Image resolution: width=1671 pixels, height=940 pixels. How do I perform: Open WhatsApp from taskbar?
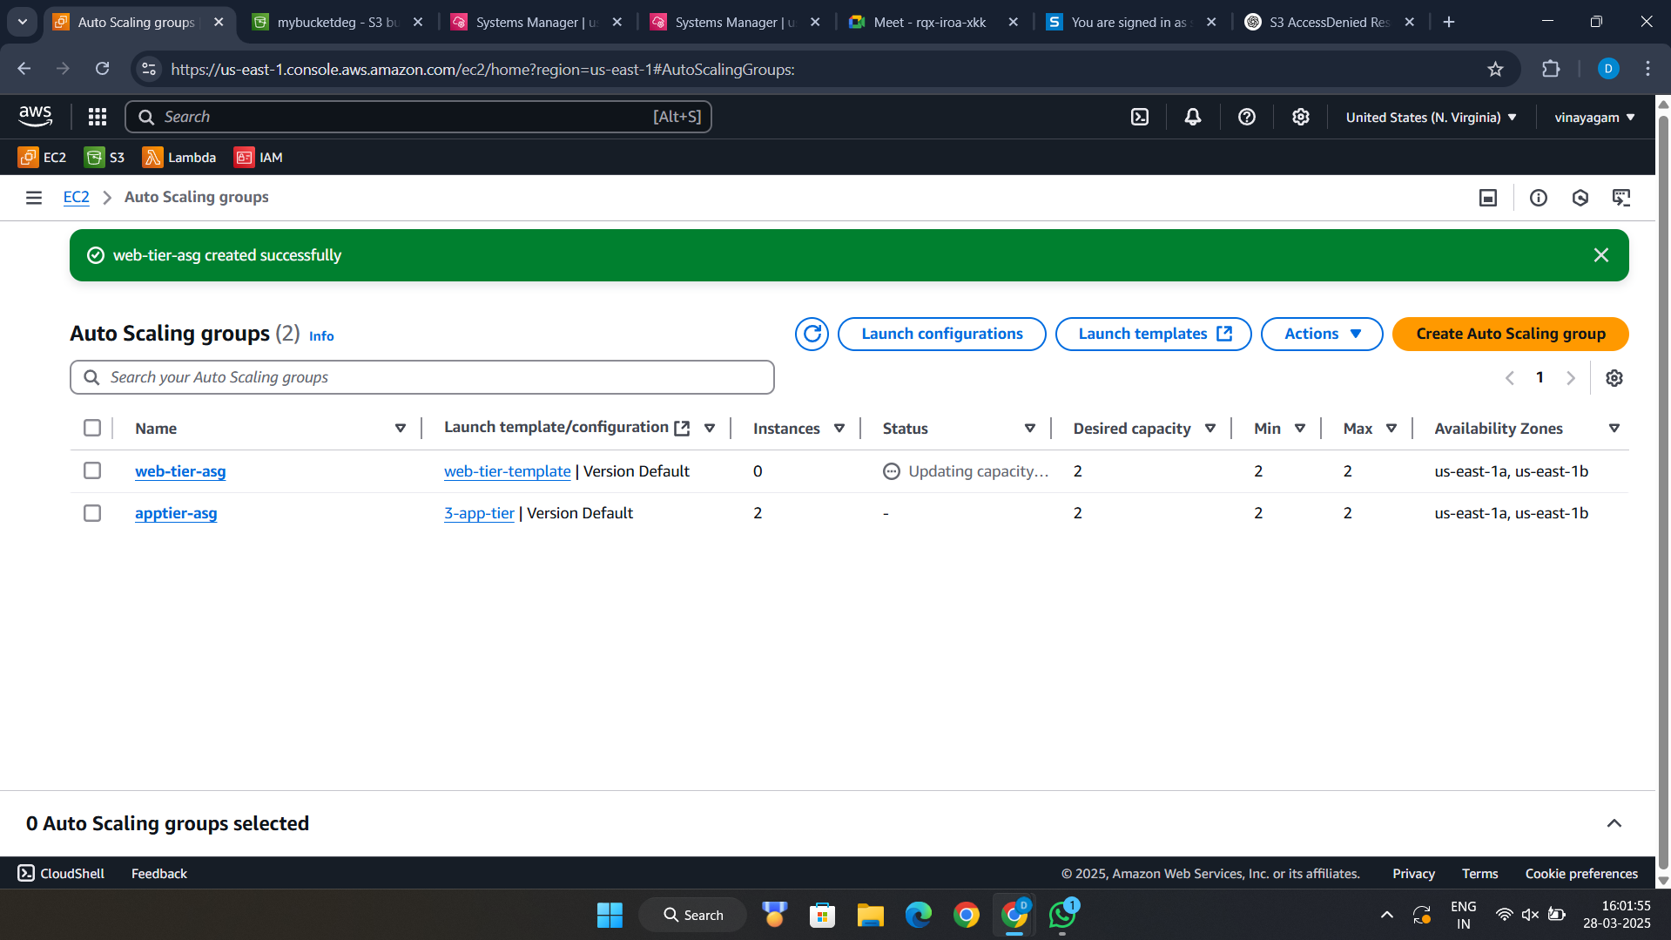tap(1063, 915)
